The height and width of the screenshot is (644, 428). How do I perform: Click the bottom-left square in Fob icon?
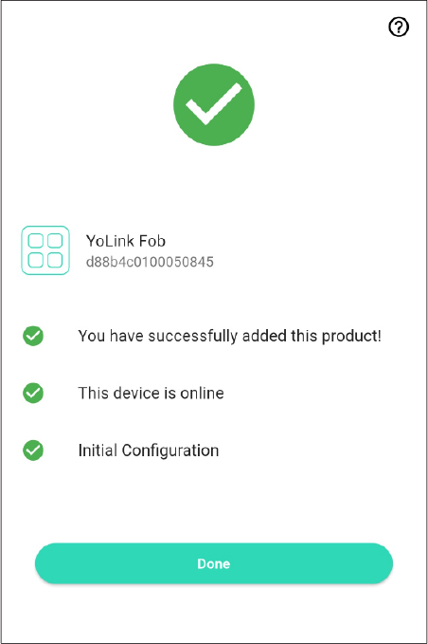point(36,260)
